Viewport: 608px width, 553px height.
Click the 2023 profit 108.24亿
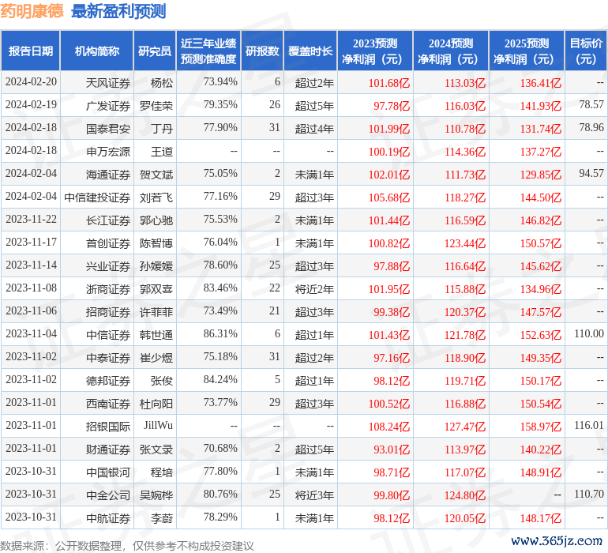[389, 427]
